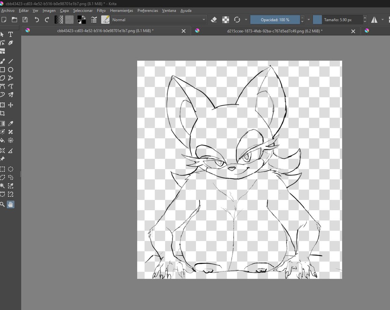The width and height of the screenshot is (390, 310).
Task: Select the Transform tool
Action: point(2,105)
